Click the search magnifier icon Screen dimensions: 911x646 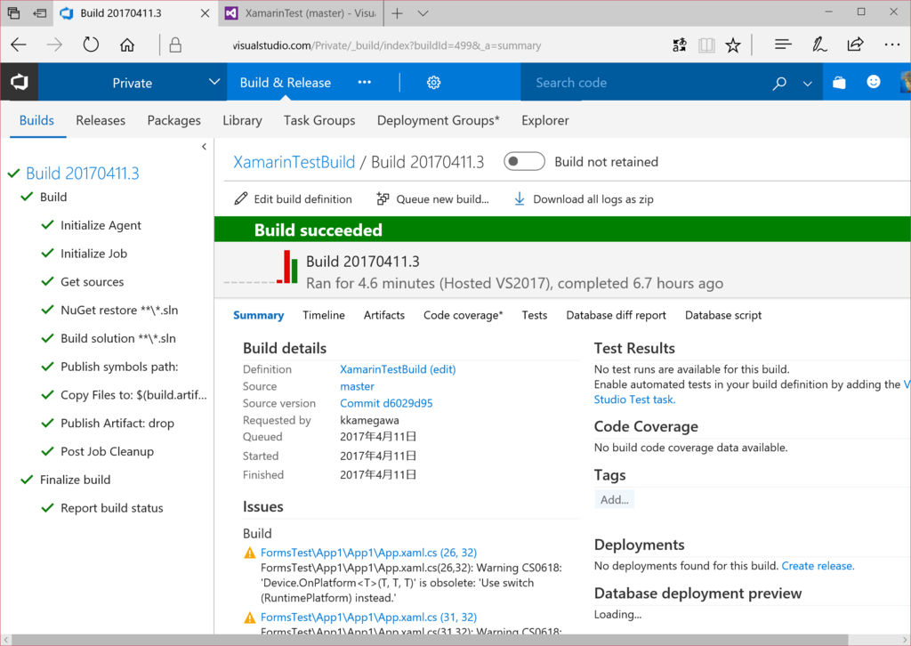779,83
